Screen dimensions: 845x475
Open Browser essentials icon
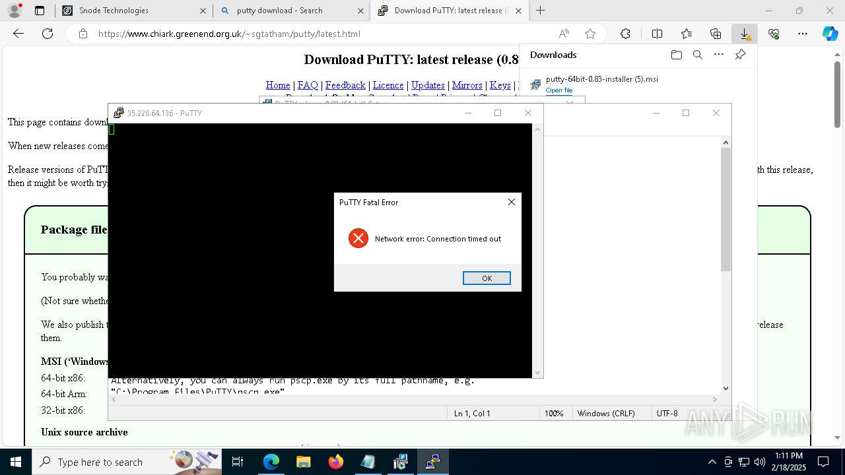click(774, 34)
